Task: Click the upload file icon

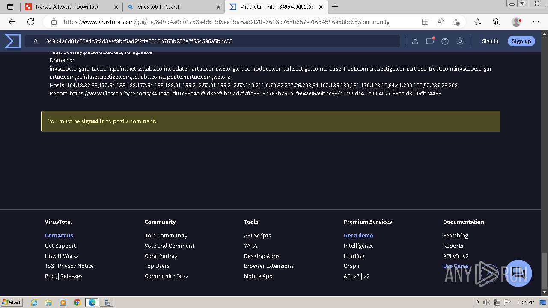Action: [x=415, y=41]
